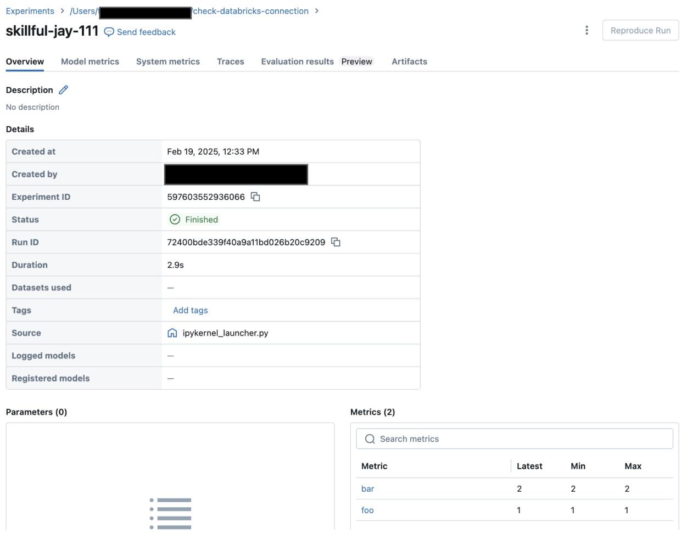Click the Reproduce Run button
The image size is (693, 539).
(x=640, y=30)
